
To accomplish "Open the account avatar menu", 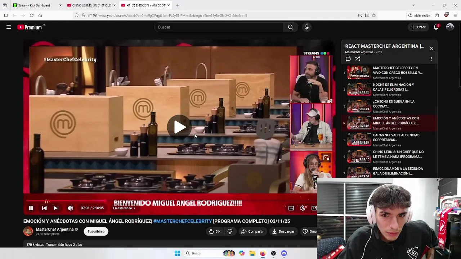I will (x=450, y=27).
